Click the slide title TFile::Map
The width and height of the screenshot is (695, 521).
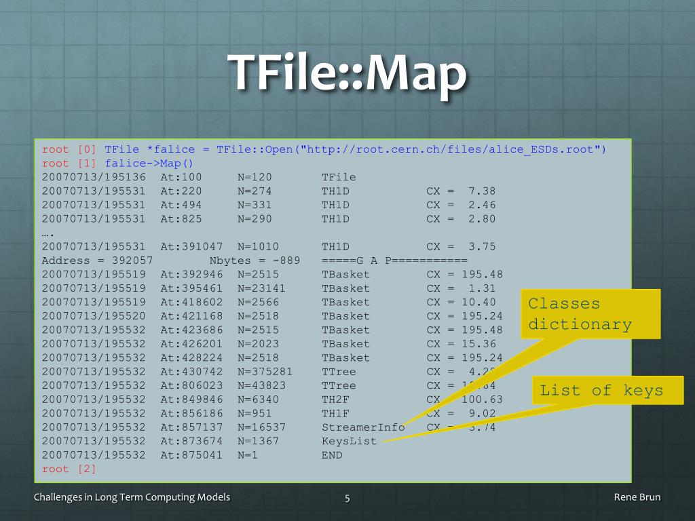(x=347, y=73)
